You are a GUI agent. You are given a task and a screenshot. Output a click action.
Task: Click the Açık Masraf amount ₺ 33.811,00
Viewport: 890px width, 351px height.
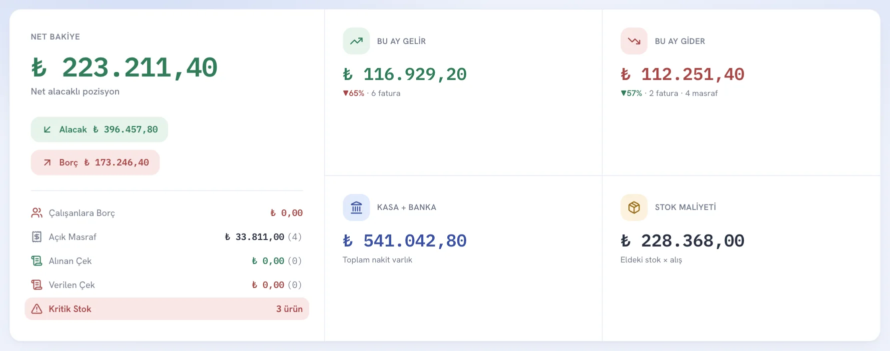tap(255, 237)
